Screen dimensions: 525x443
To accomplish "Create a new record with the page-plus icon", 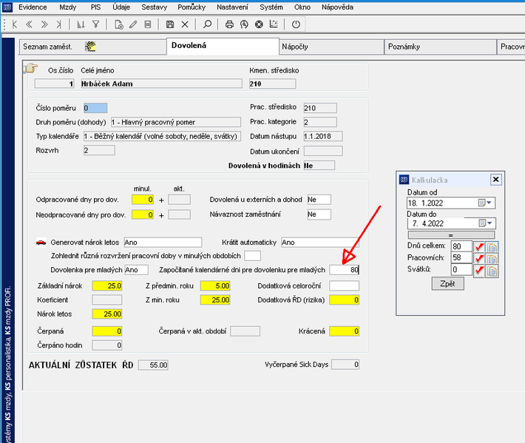I will (x=118, y=24).
